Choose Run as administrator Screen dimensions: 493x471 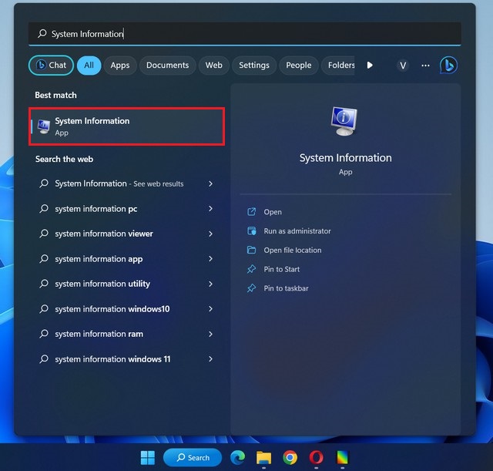297,231
